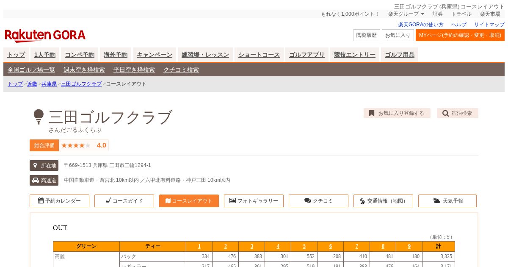508x267 pixels.
Task: Open クチコミ検索 link
Action: pos(181,70)
